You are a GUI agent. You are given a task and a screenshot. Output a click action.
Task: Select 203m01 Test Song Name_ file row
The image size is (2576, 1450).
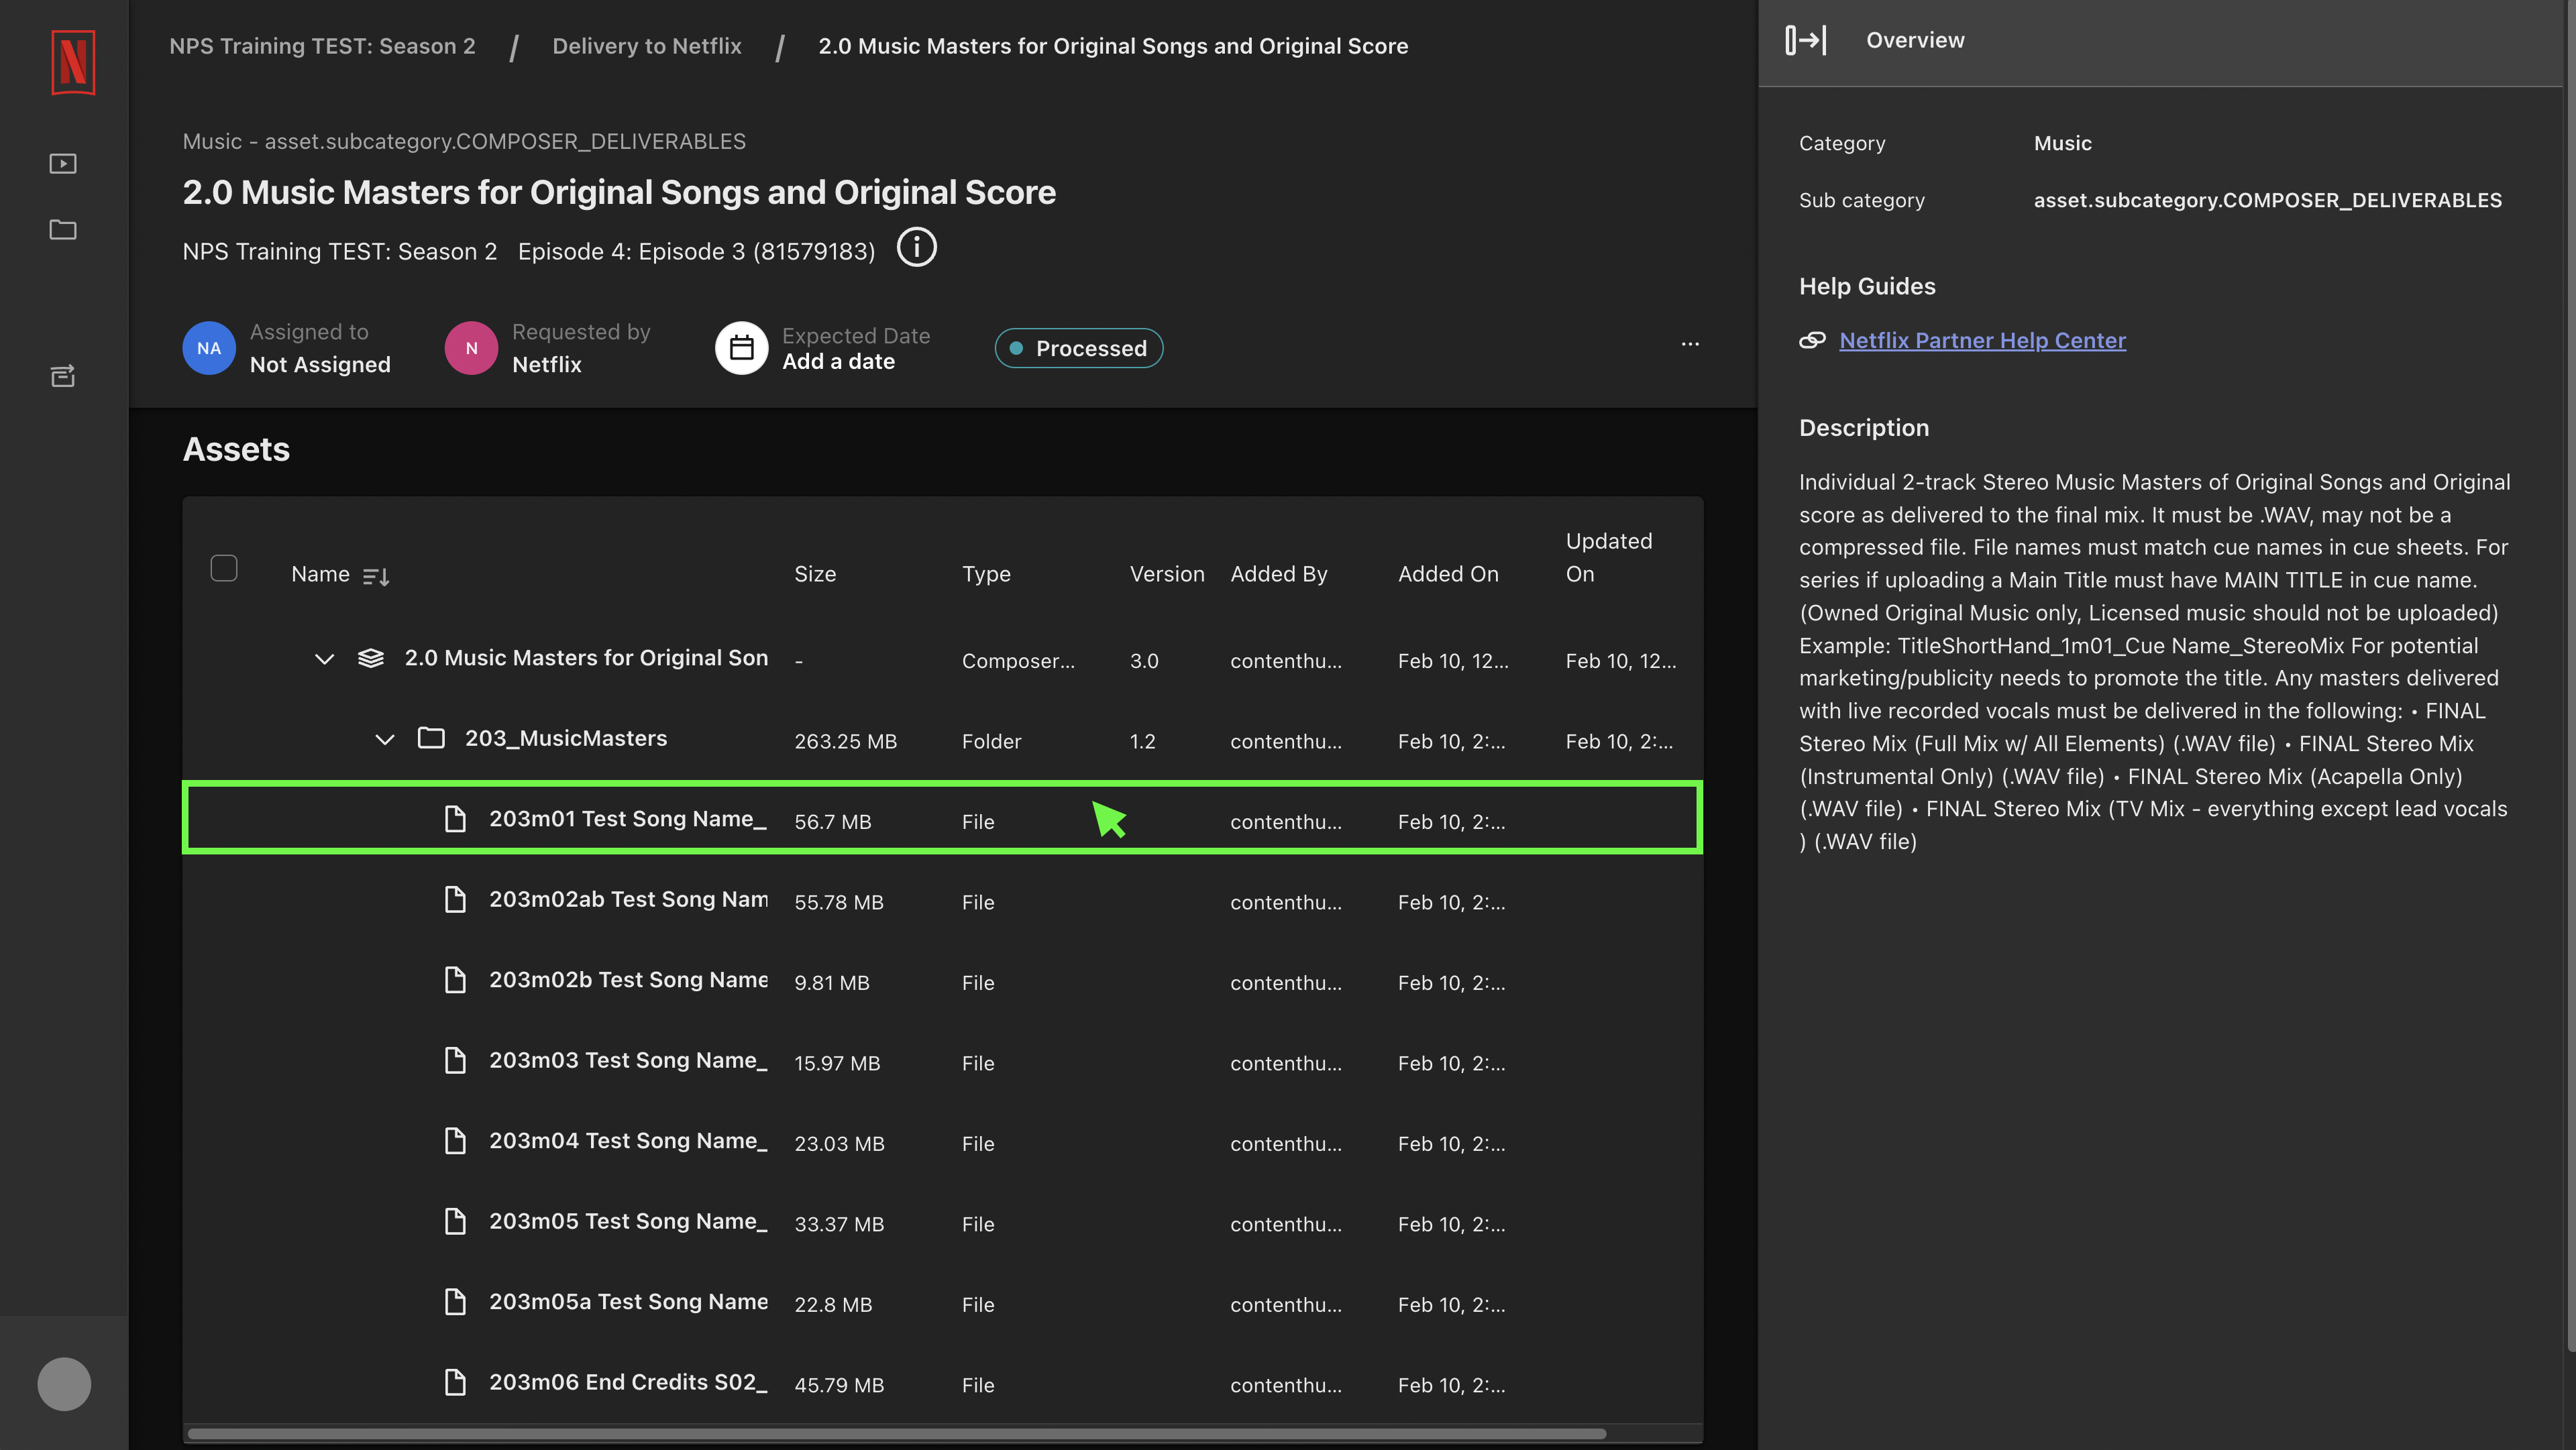(942, 818)
